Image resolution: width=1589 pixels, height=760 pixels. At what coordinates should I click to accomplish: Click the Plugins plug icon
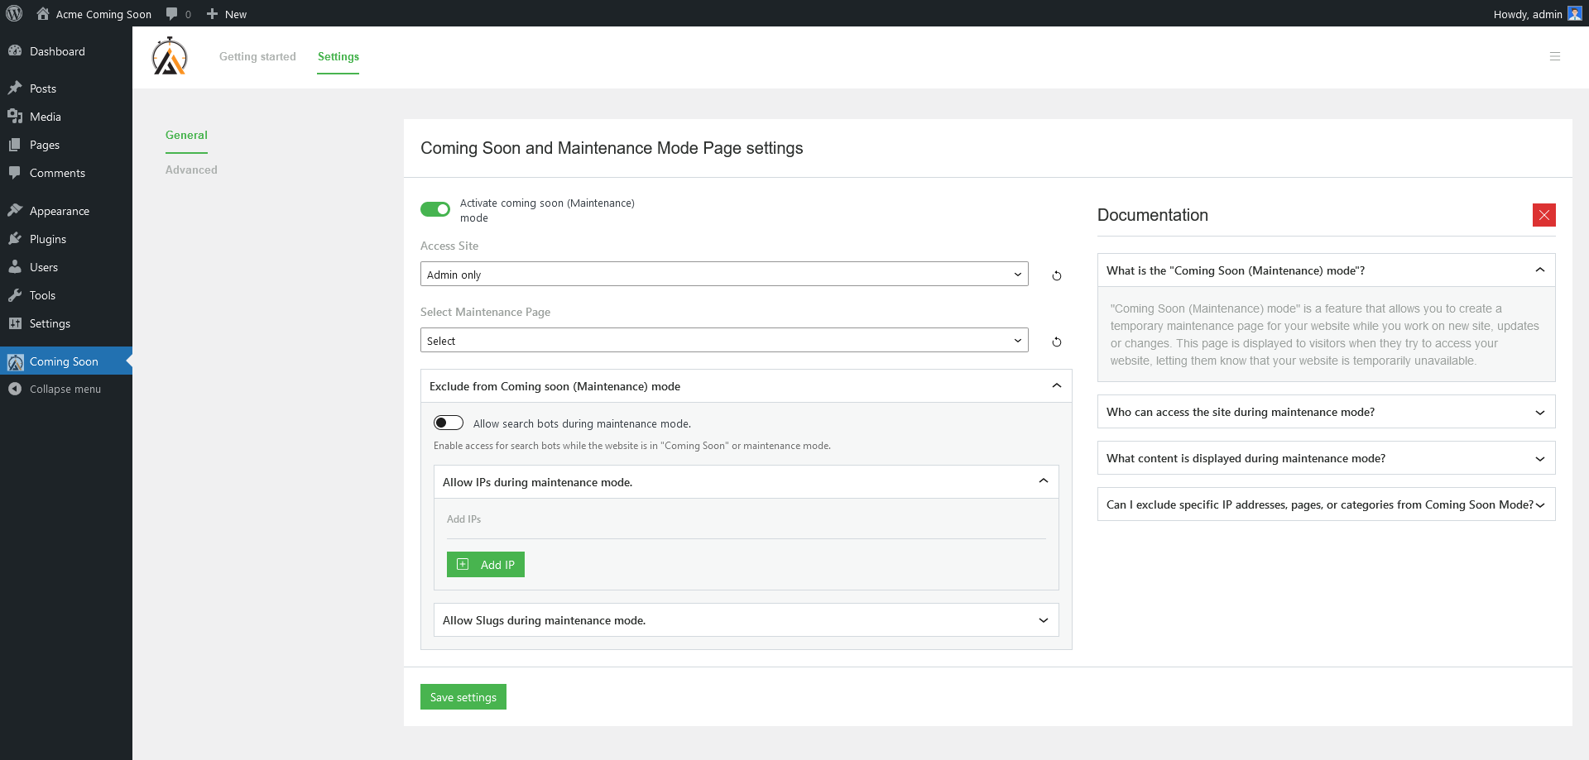(x=15, y=238)
